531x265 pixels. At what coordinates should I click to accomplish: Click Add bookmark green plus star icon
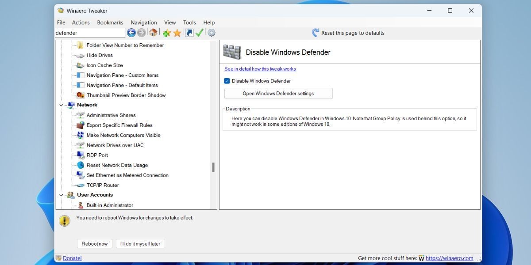click(167, 33)
